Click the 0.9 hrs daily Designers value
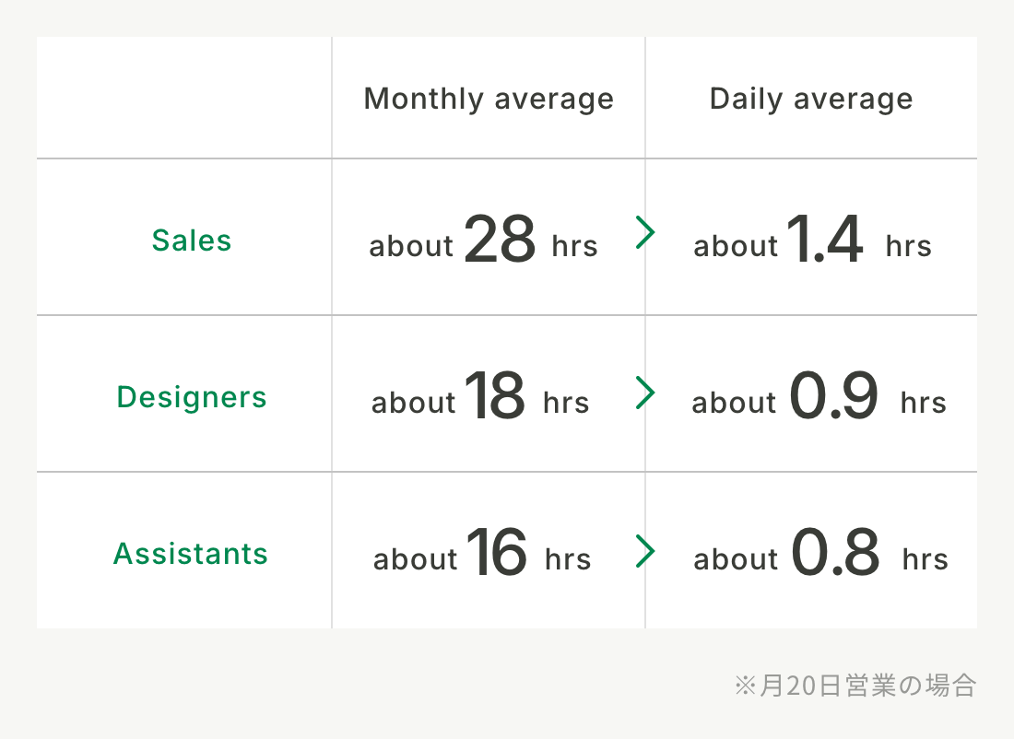Viewport: 1014px width, 739px height. [819, 395]
